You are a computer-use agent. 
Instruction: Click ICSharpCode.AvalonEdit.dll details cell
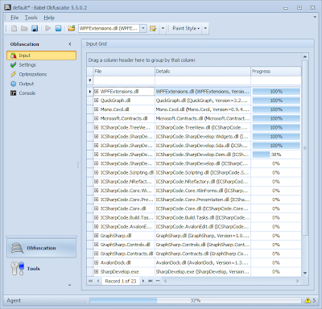pos(203,227)
